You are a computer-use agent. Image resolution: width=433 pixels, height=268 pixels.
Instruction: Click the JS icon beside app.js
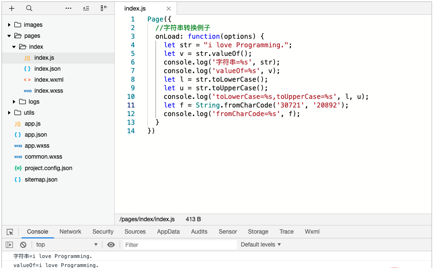pyautogui.click(x=17, y=124)
